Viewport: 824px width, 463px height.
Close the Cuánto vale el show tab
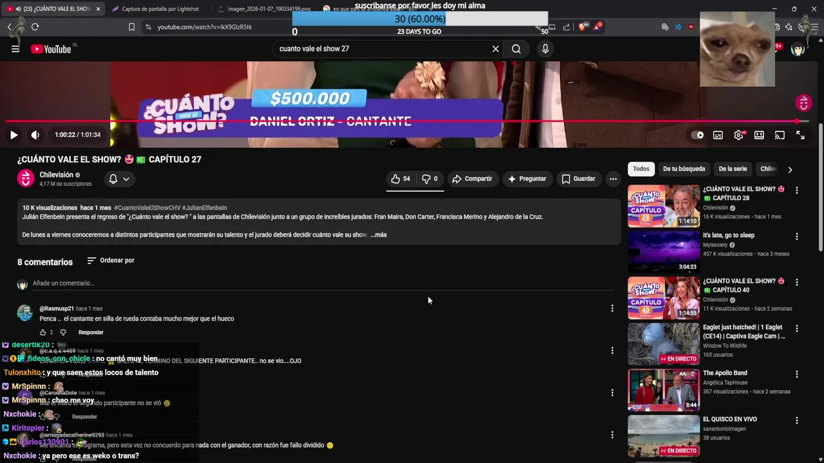98,9
